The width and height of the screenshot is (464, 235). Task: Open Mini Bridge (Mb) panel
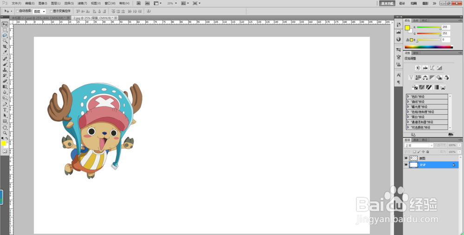pos(148,3)
